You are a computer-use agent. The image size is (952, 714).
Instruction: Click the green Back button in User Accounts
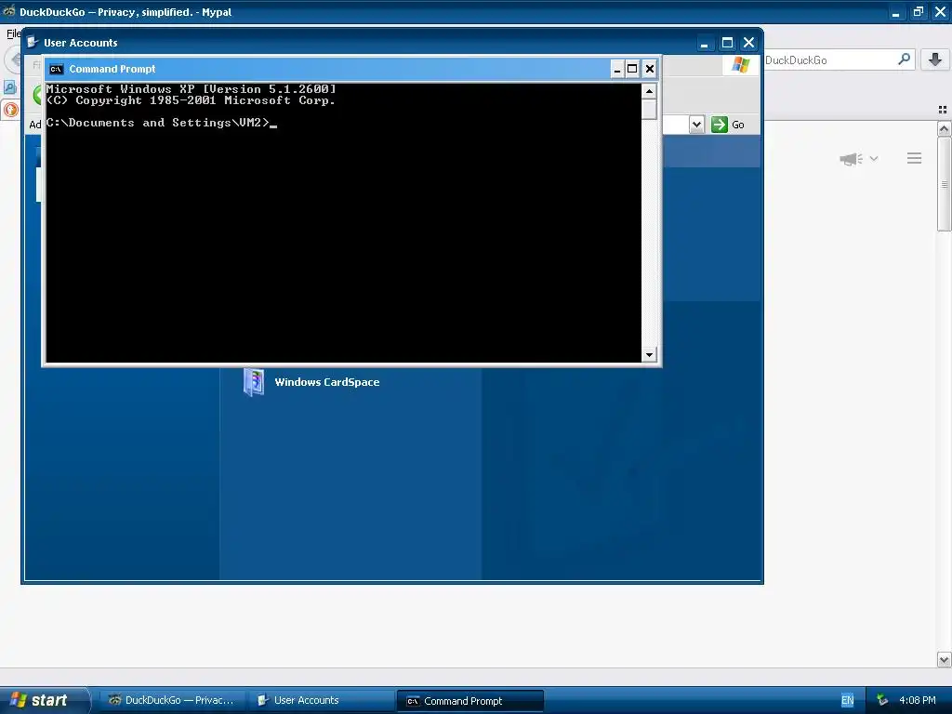[x=37, y=95]
